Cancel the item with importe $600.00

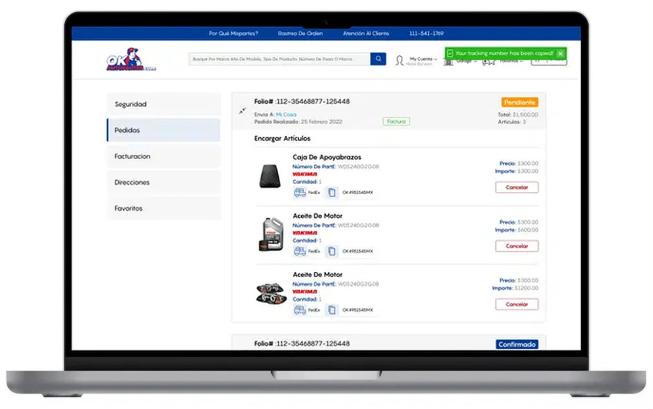(x=517, y=246)
